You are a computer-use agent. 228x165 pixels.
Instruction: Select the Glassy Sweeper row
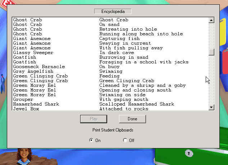click(x=110, y=53)
